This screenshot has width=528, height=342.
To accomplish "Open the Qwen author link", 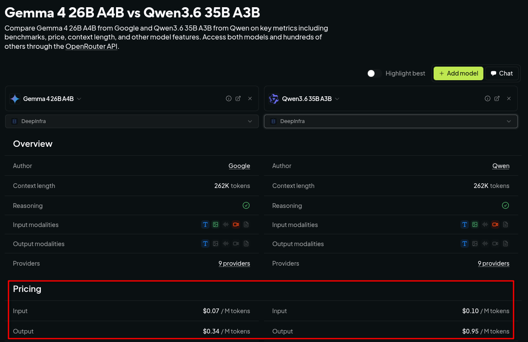I will pos(501,166).
